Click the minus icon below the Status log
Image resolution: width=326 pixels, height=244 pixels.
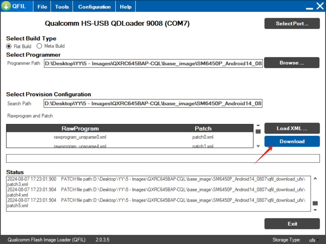tap(315, 209)
